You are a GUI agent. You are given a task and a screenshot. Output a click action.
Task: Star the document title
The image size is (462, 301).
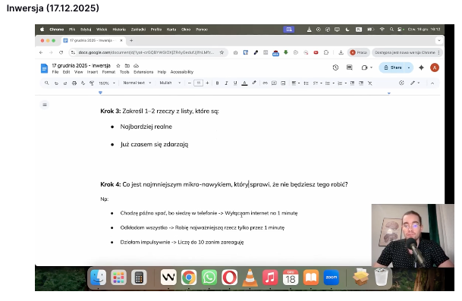pos(118,66)
